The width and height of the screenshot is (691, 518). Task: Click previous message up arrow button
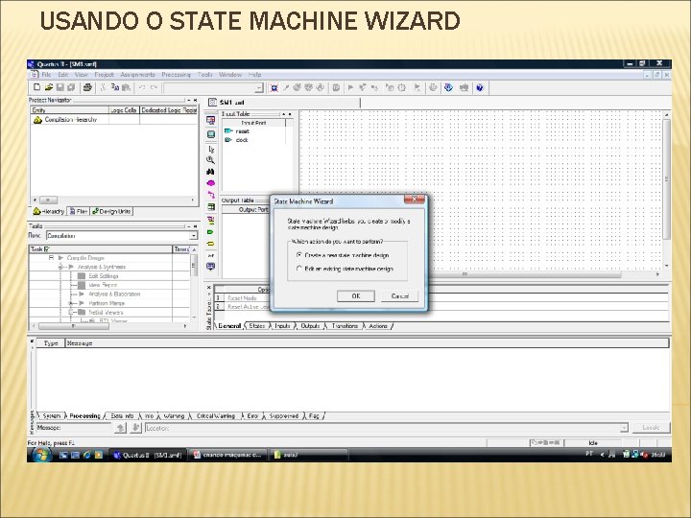pos(120,428)
